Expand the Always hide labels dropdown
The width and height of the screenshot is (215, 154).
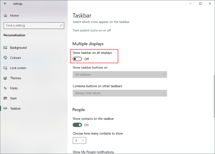point(120,93)
